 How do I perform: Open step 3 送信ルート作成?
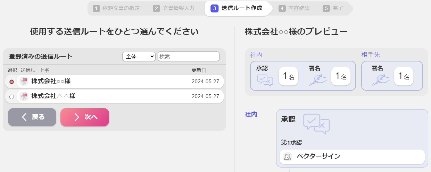pyautogui.click(x=237, y=8)
